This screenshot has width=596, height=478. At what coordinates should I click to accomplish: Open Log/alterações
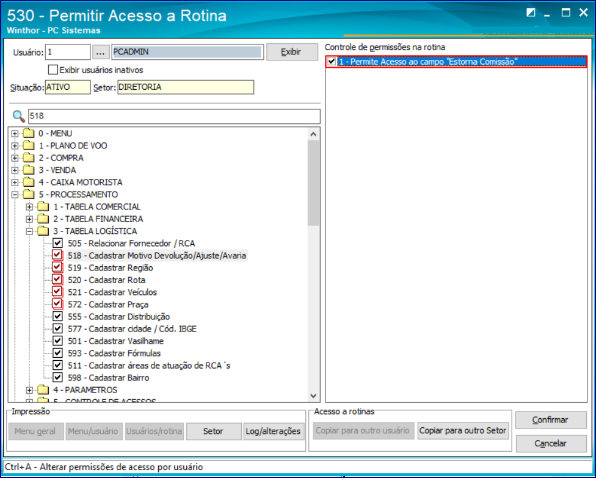click(x=274, y=431)
